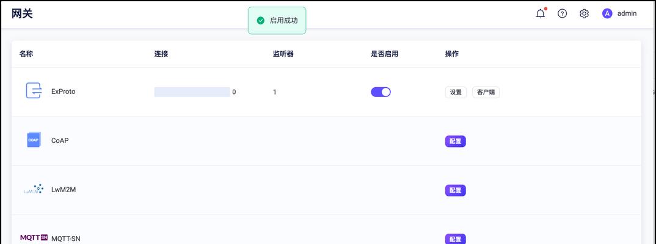Click the green success checkmark icon
The width and height of the screenshot is (656, 244).
pos(261,21)
